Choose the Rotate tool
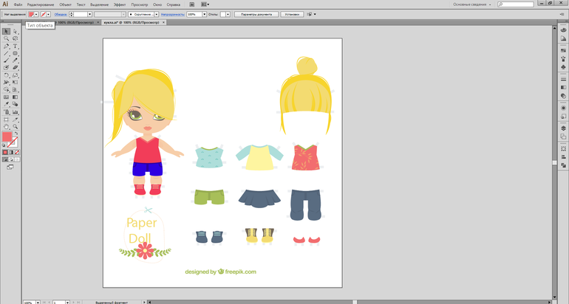Image resolution: width=569 pixels, height=304 pixels. [7, 75]
